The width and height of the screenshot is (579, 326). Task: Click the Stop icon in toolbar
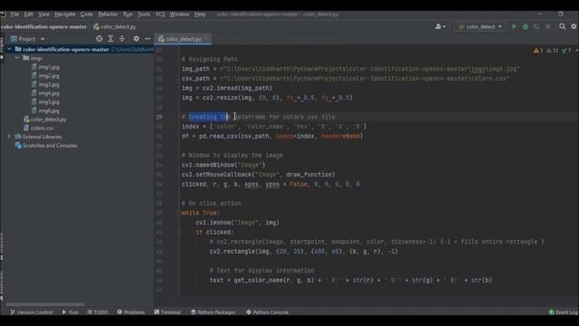[x=548, y=26]
